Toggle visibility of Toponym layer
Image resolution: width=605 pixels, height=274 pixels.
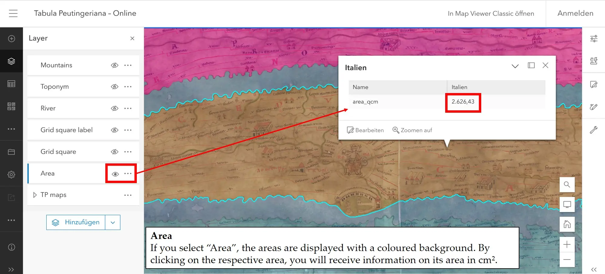114,87
